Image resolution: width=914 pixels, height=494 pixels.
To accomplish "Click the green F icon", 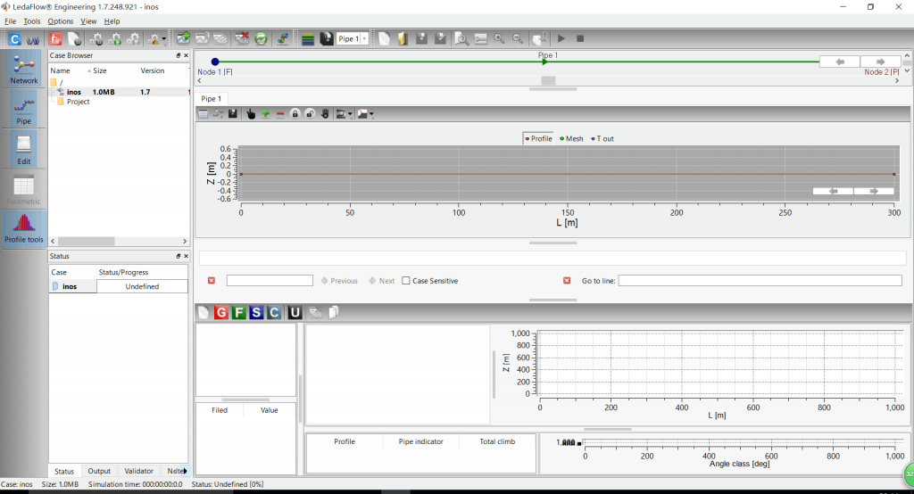I will 238,312.
